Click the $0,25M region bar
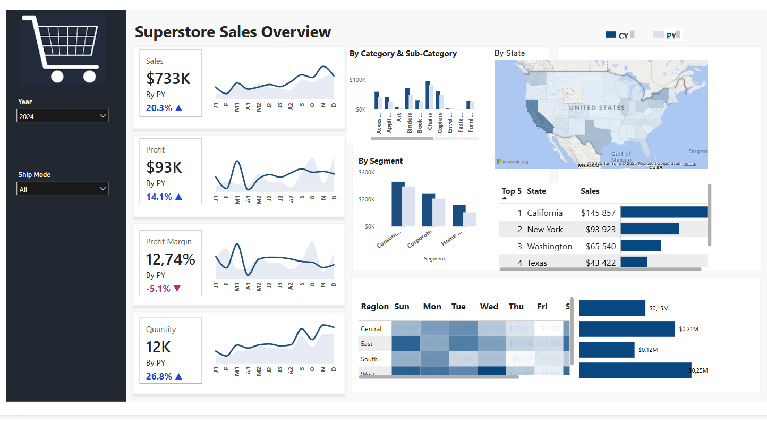Viewport: 767px width, 430px height. [635, 370]
